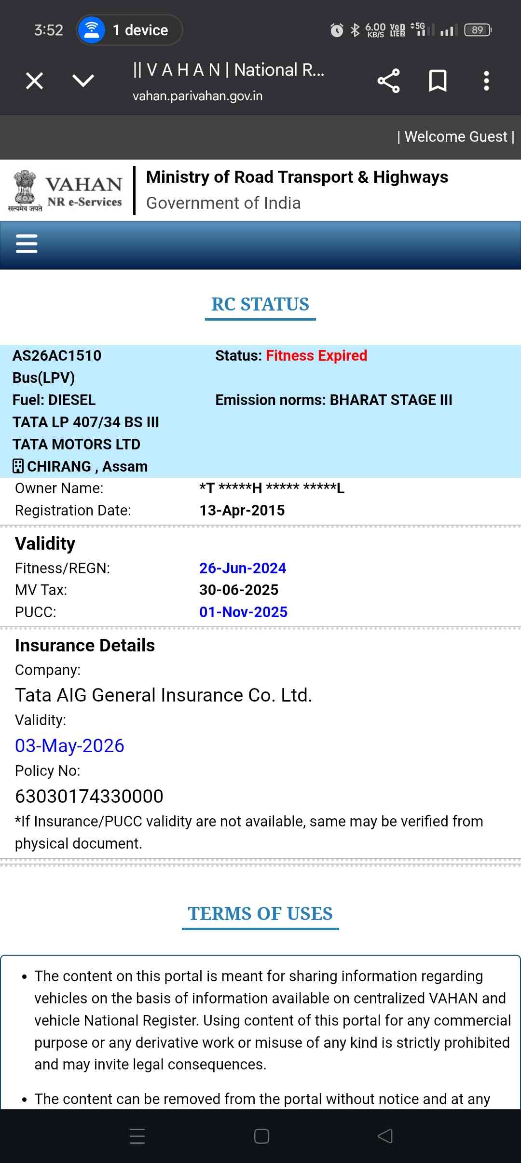Tap the vahan.parivahan.gov.in URL text
The height and width of the screenshot is (1163, 521).
click(197, 96)
